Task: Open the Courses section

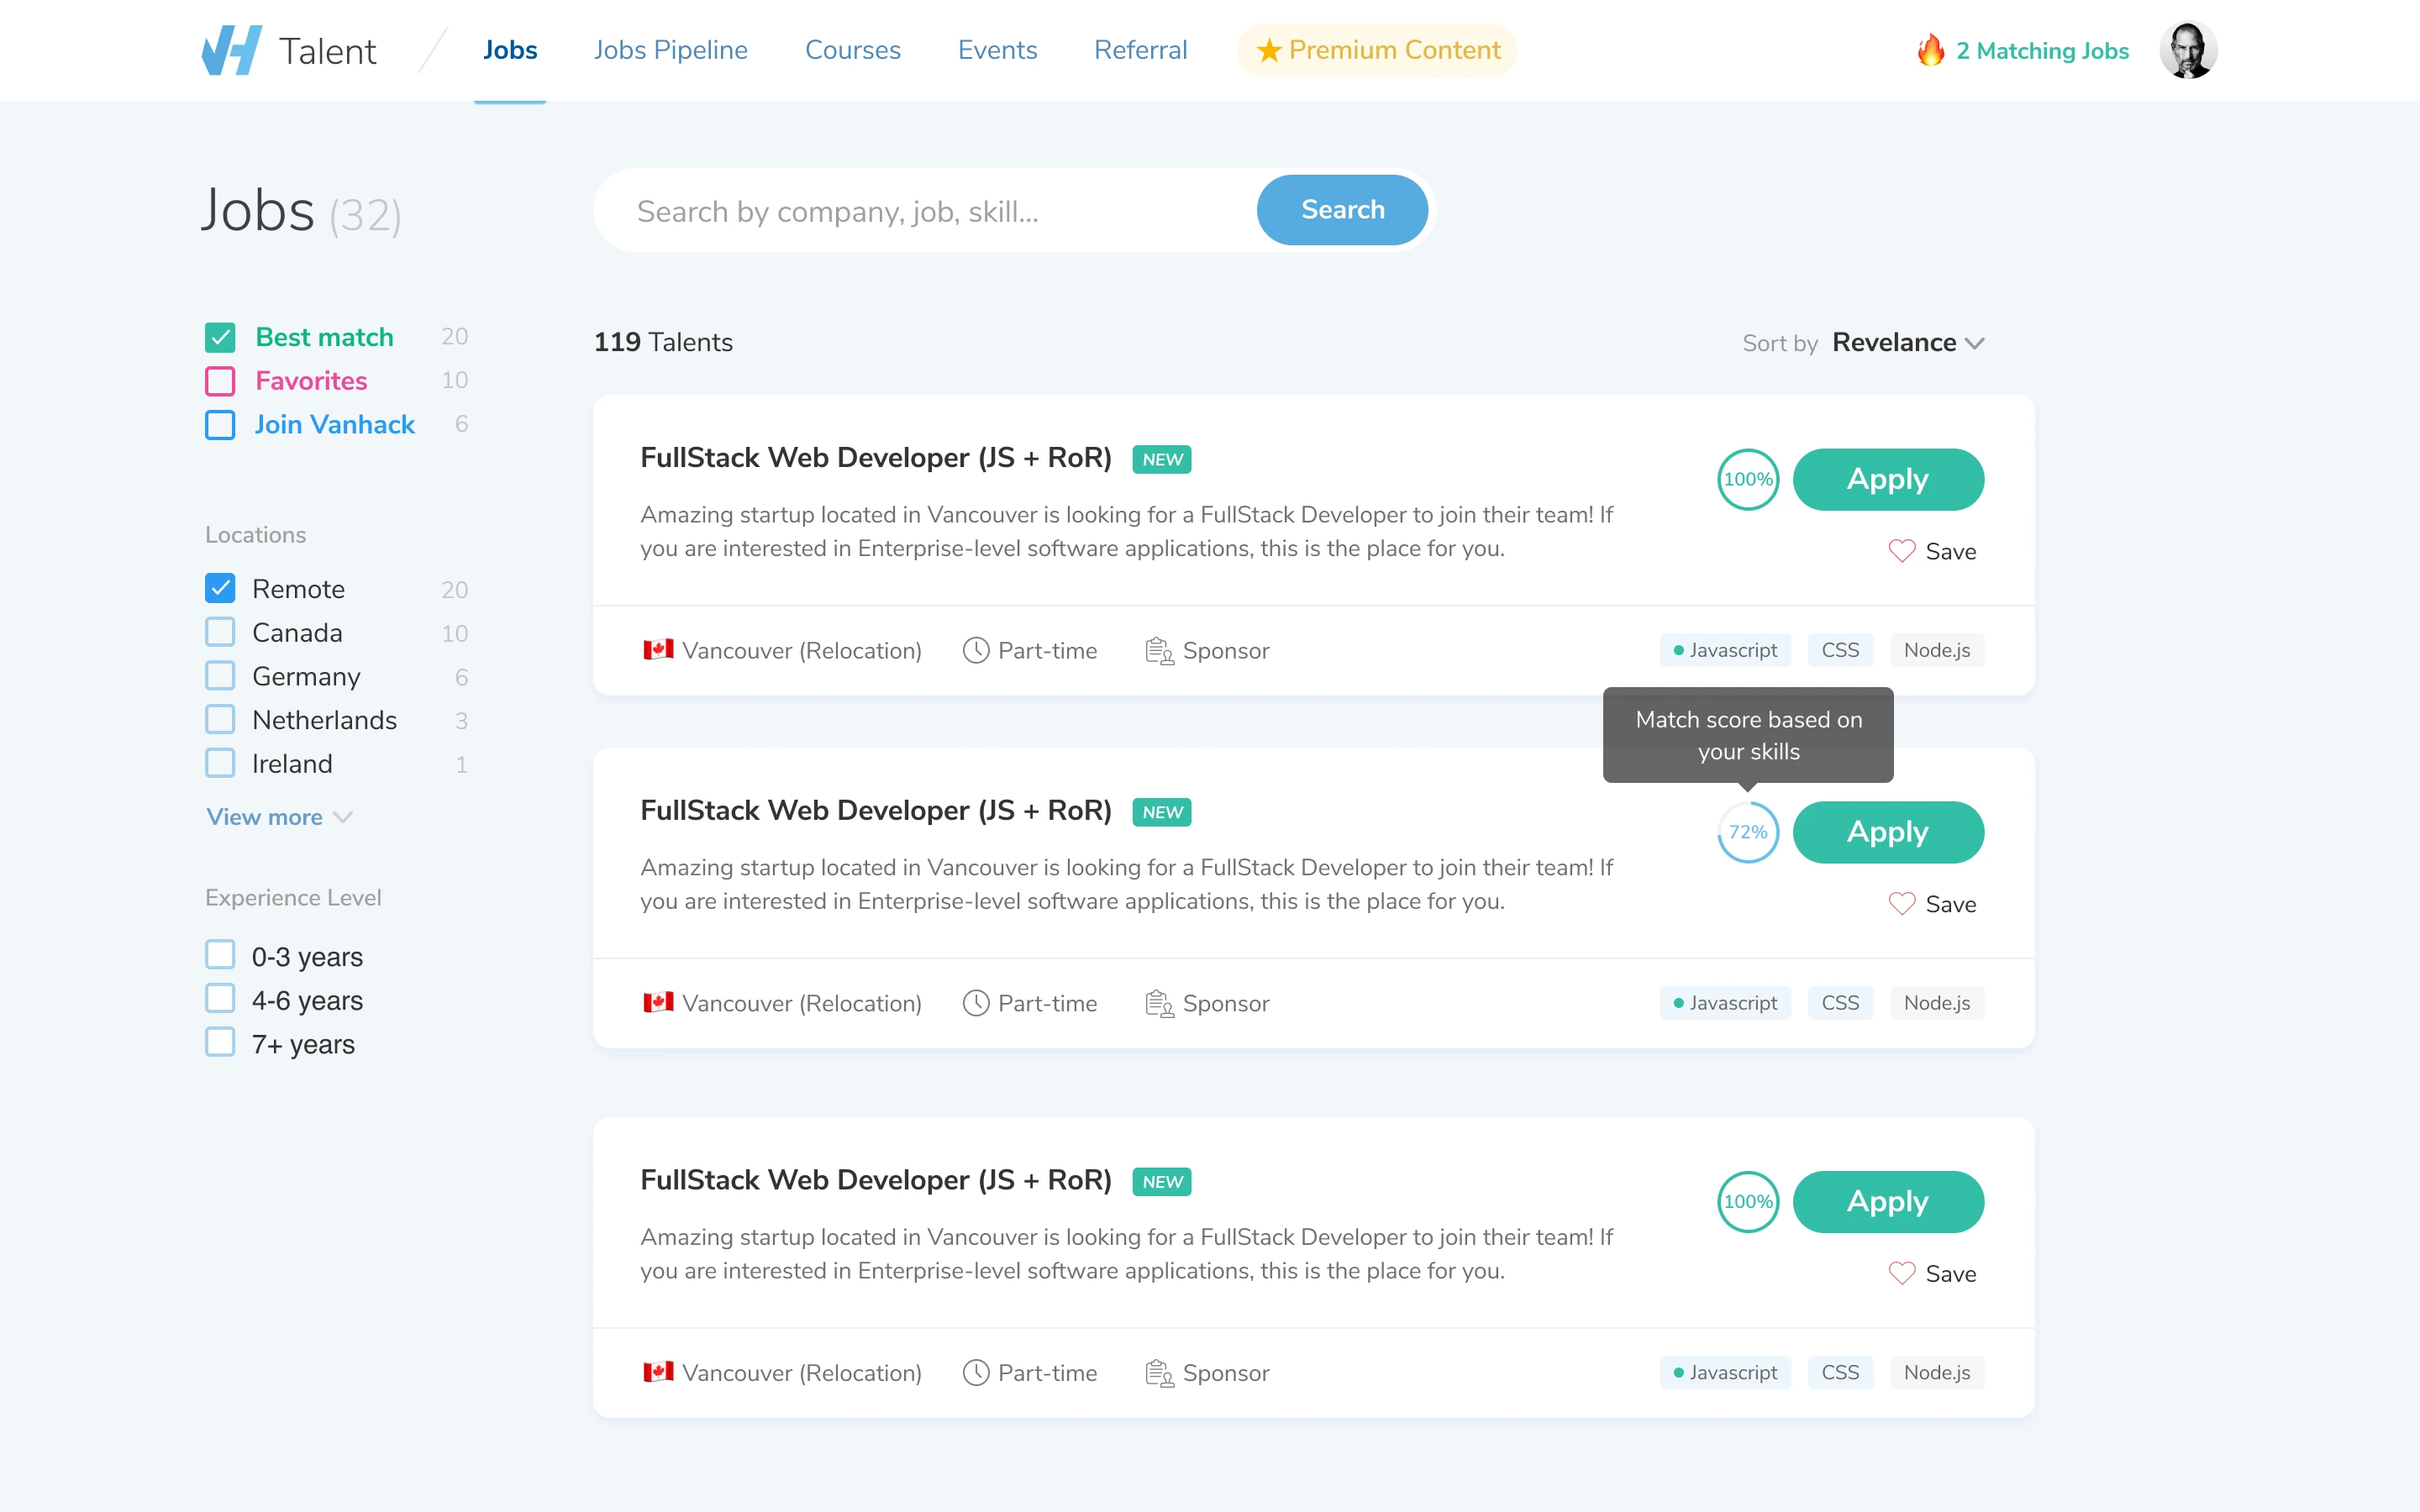Action: [852, 49]
